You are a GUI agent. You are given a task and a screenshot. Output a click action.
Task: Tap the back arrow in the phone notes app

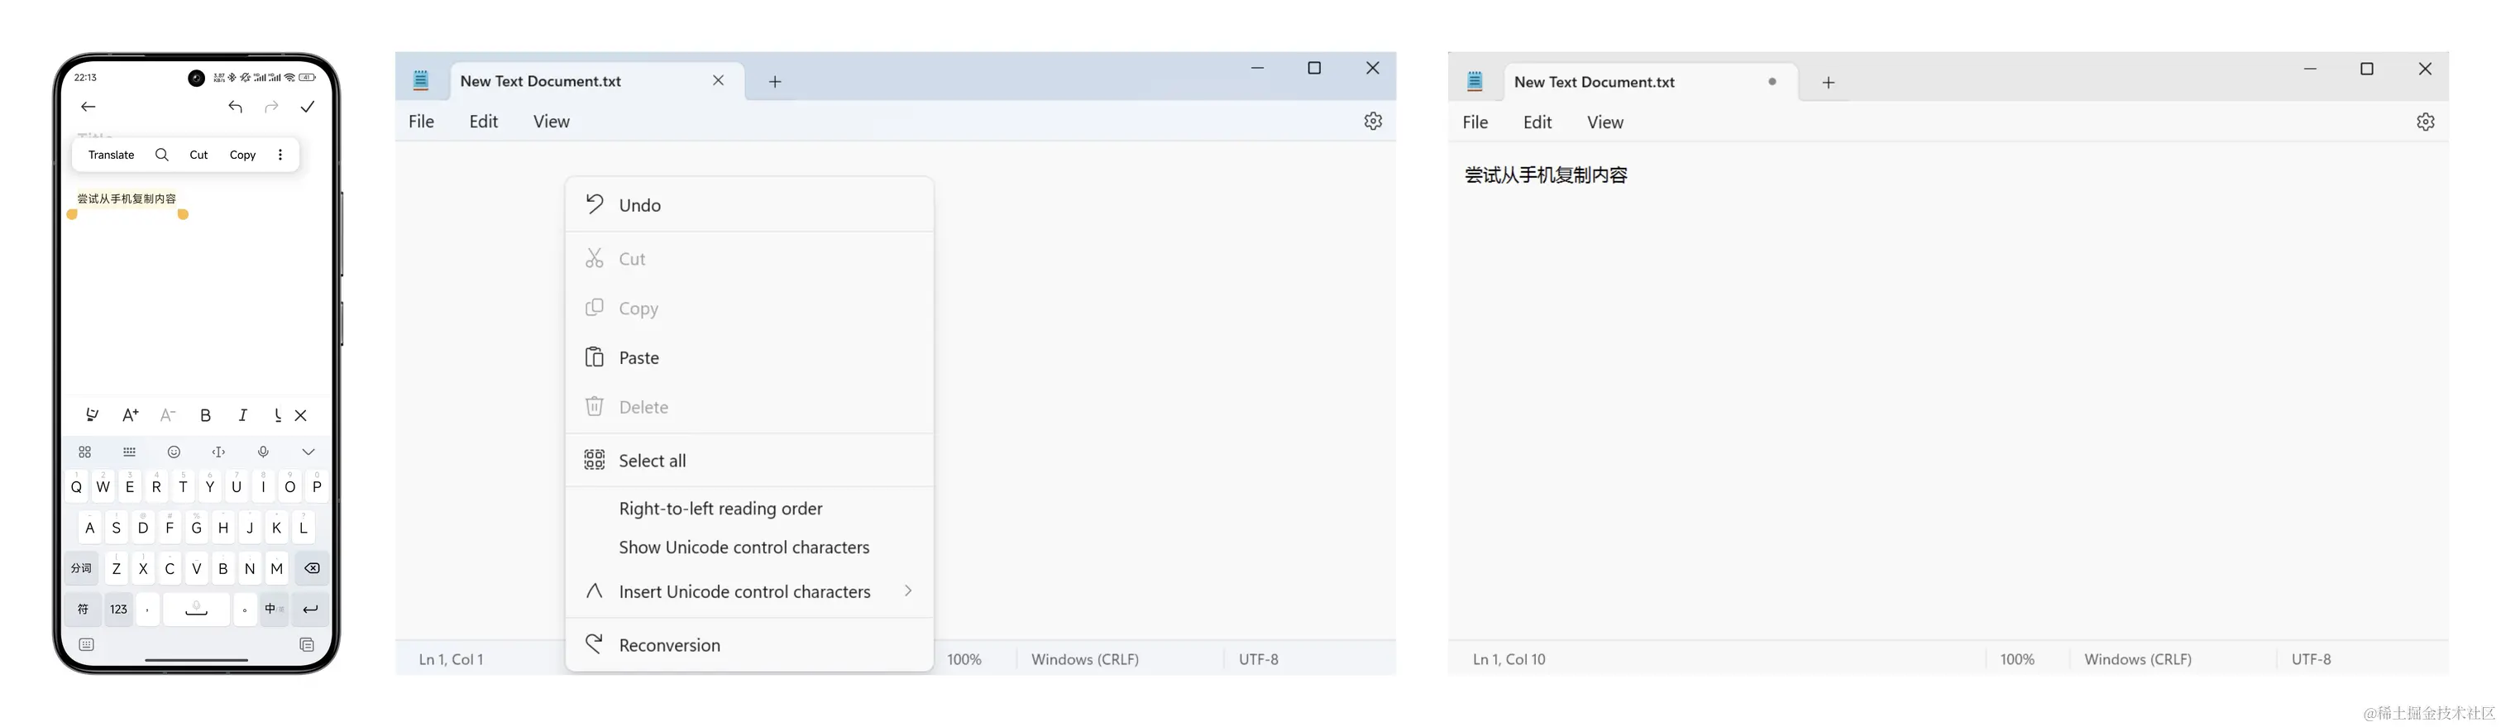click(x=88, y=107)
